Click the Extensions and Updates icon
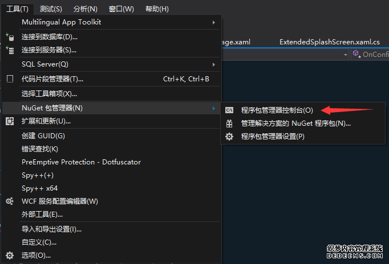Screen dimensions: 389x264 pos(10,121)
